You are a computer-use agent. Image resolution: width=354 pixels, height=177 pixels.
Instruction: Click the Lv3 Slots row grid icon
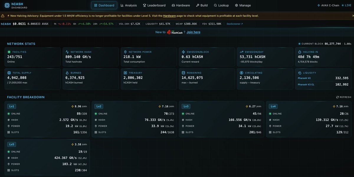[x=183, y=132]
